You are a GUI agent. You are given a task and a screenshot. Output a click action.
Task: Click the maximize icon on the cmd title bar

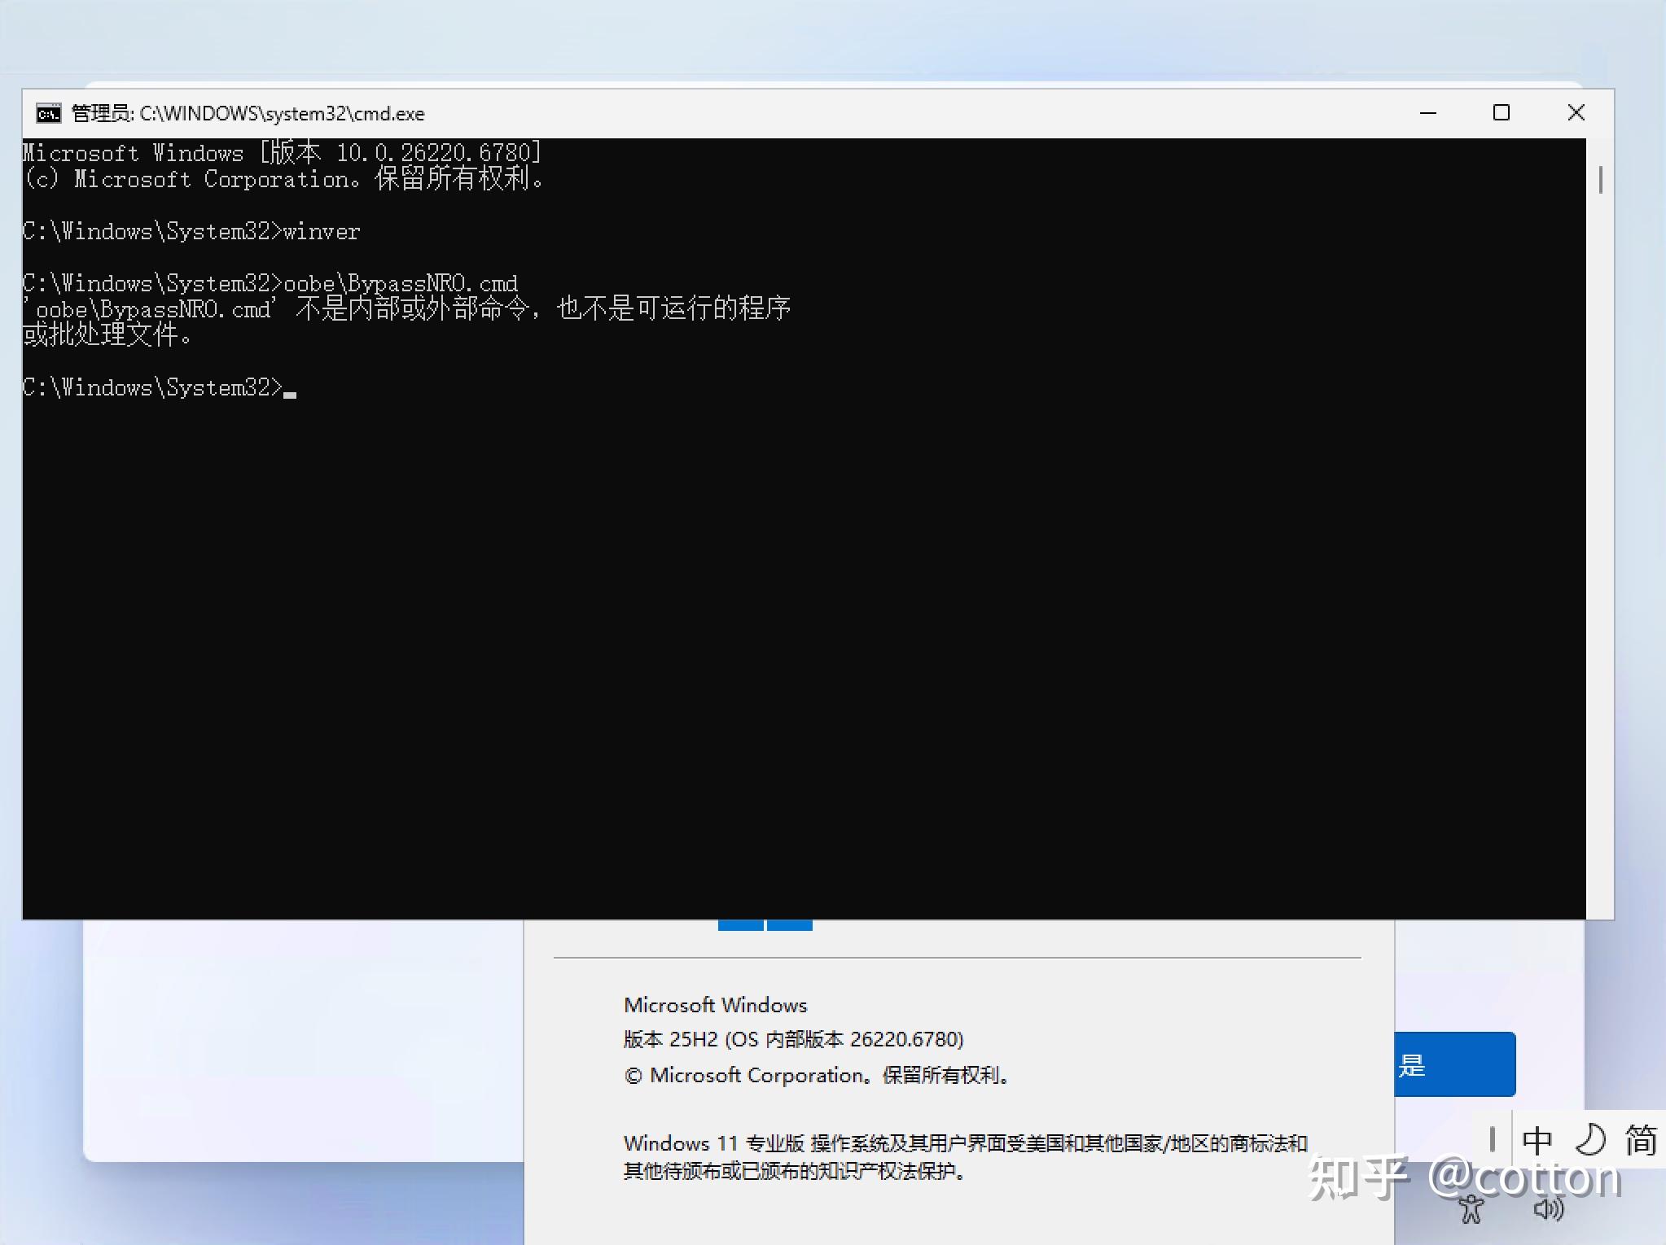1501,112
